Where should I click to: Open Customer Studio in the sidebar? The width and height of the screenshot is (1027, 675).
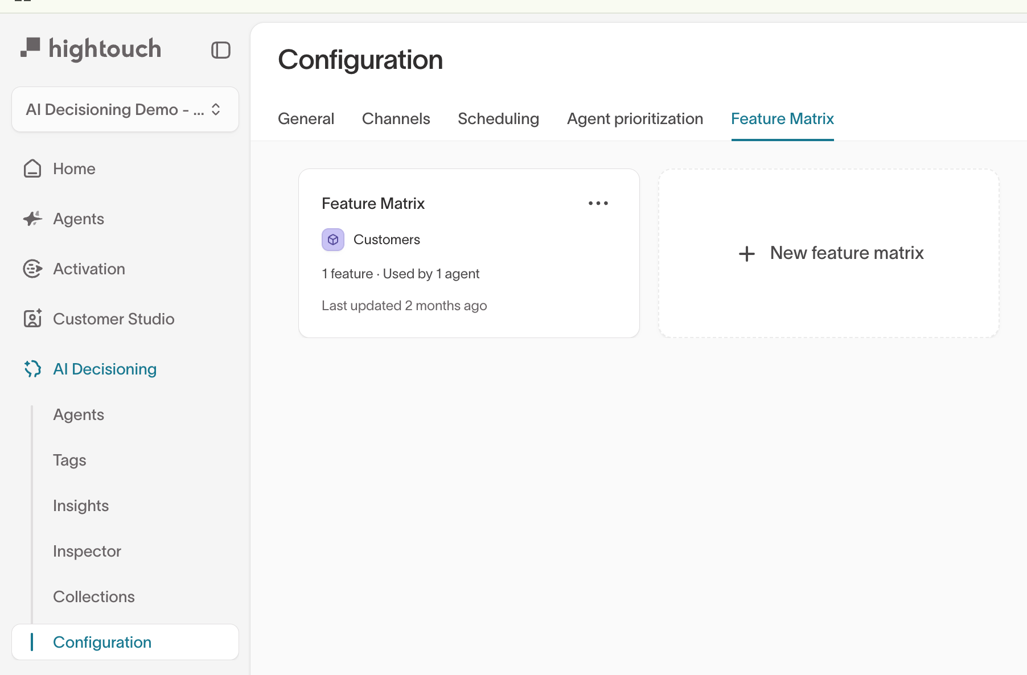pos(113,319)
